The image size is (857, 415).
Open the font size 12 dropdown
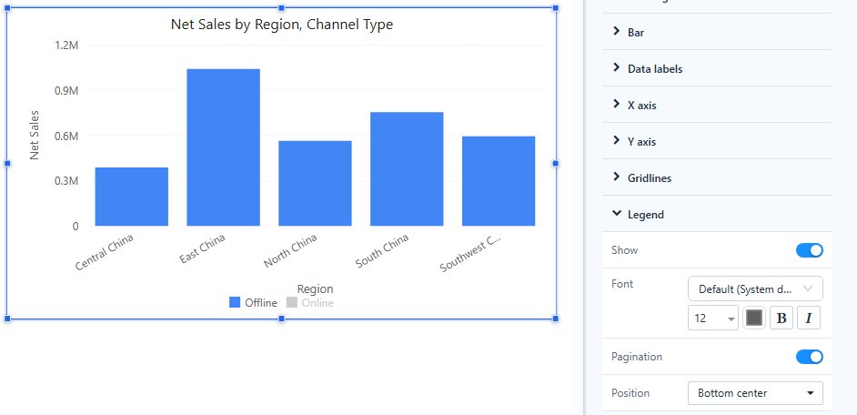[713, 318]
